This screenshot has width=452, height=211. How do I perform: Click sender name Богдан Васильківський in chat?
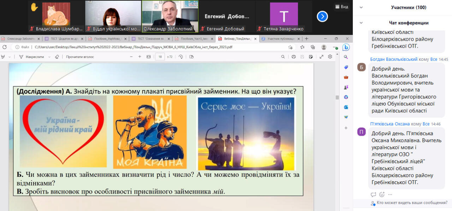tap(394, 59)
